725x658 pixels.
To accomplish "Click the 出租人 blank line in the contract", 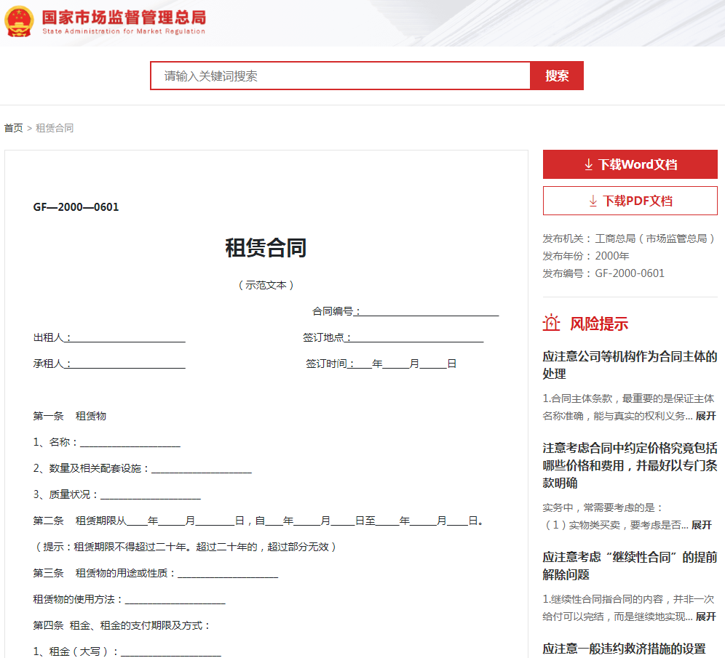I will (127, 338).
